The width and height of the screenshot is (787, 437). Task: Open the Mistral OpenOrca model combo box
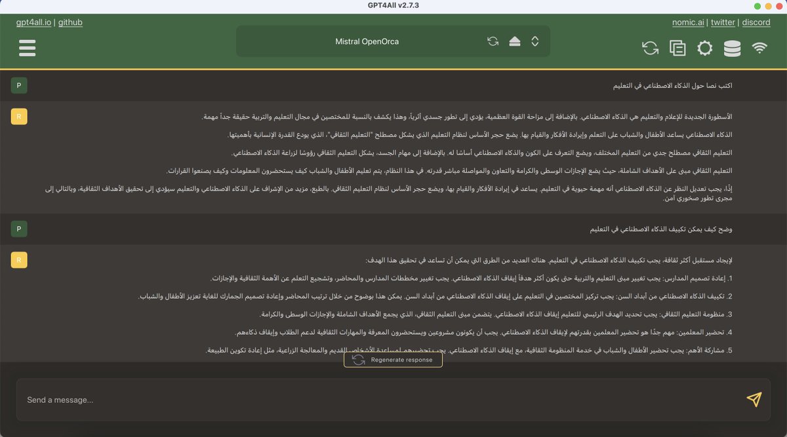coord(393,41)
